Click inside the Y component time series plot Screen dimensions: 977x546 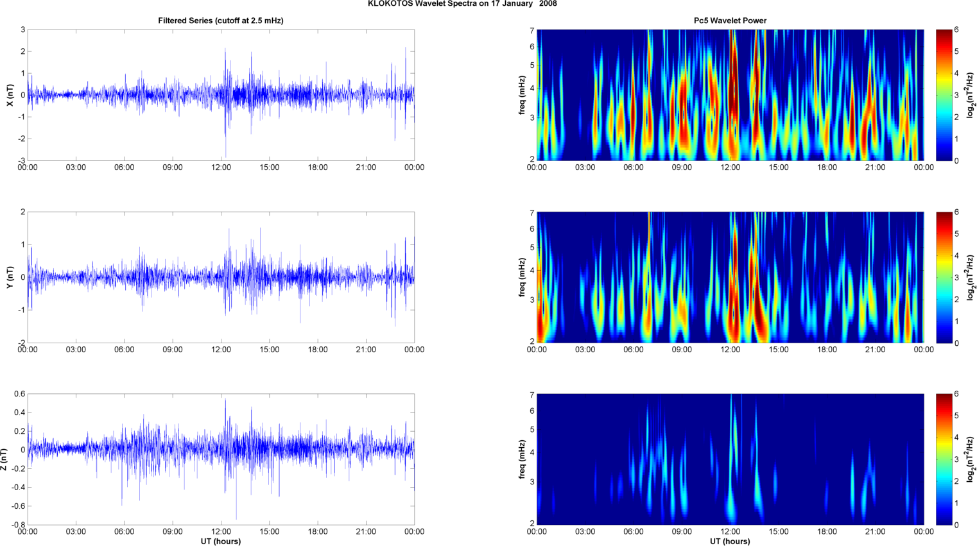(x=221, y=277)
